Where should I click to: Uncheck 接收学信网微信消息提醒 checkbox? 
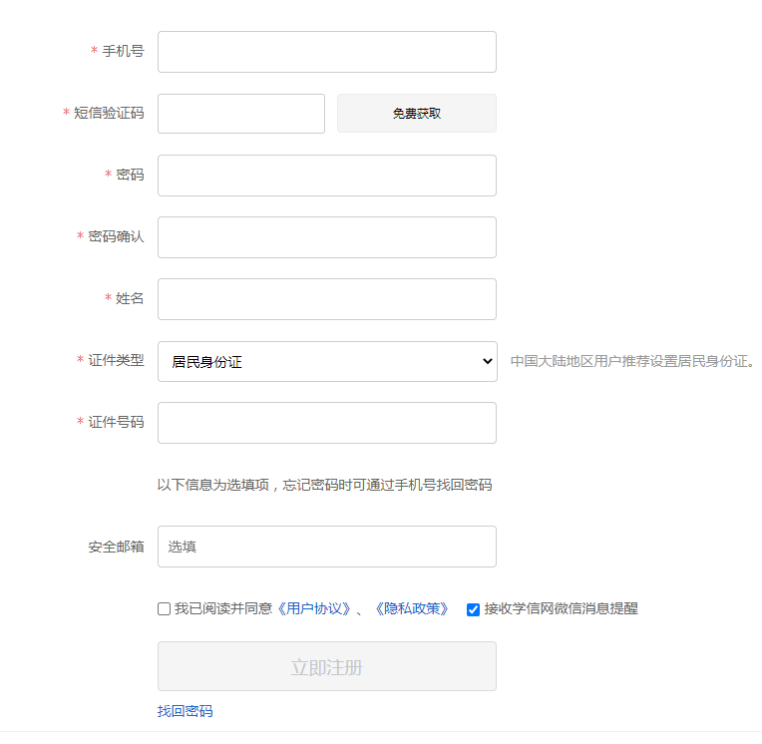tap(473, 609)
